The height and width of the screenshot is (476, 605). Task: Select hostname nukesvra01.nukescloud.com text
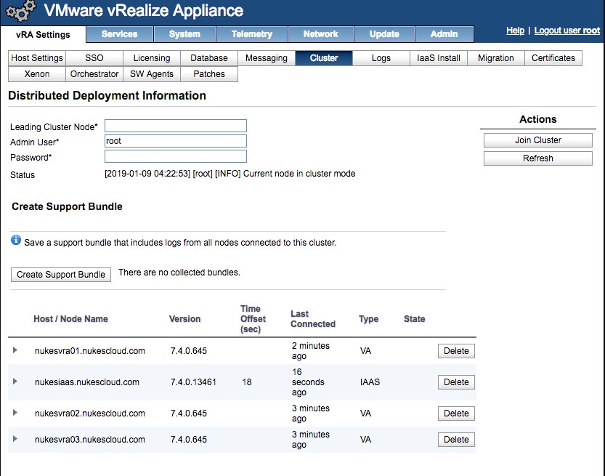(90, 351)
